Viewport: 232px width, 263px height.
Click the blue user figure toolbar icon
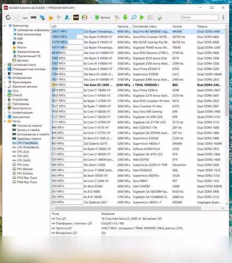tap(67, 17)
